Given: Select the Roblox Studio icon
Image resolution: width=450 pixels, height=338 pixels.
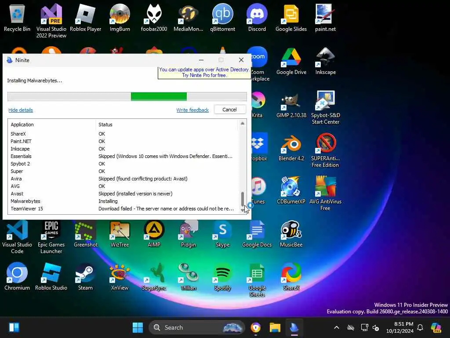Looking at the screenshot, I should click(x=51, y=276).
